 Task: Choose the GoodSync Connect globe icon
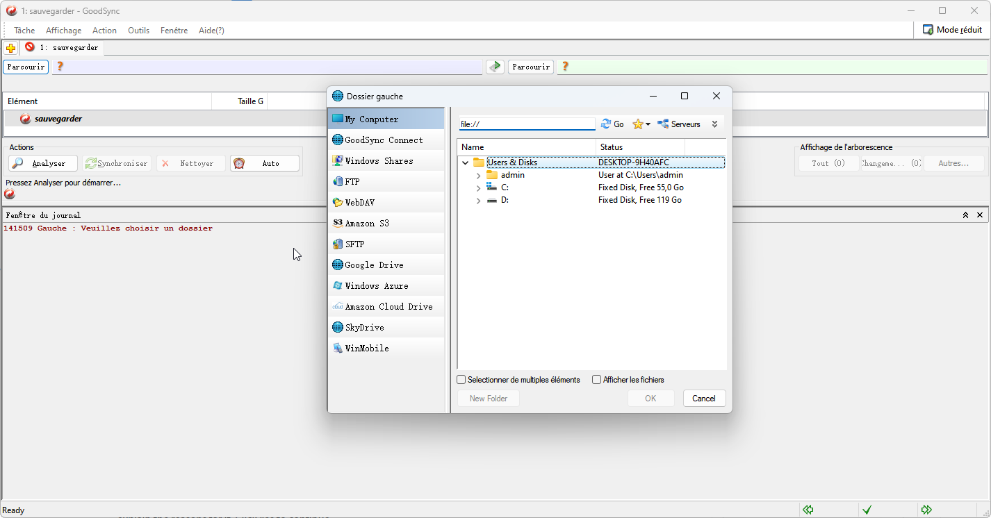tap(338, 140)
